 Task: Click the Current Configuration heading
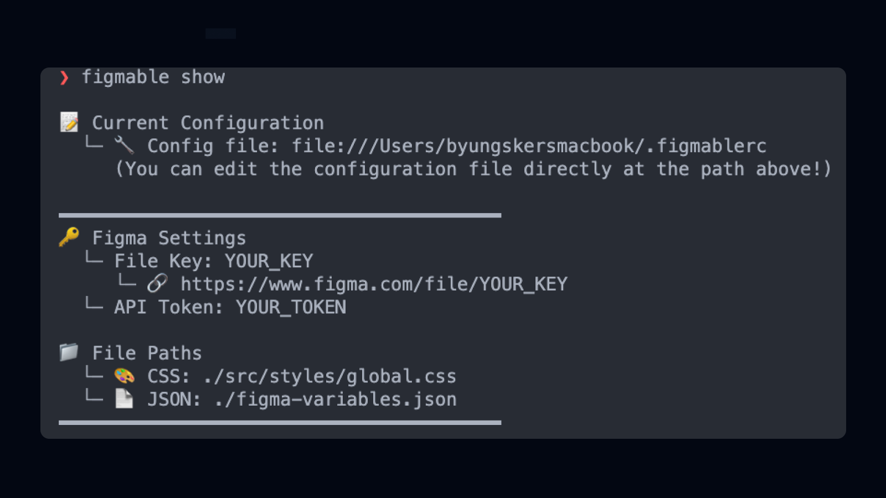(x=208, y=123)
